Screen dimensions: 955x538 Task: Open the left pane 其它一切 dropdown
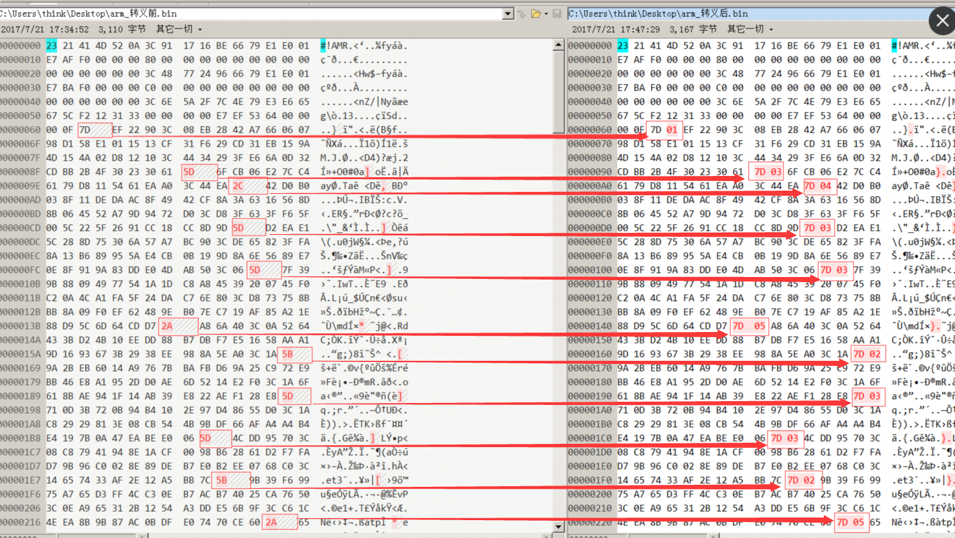tap(179, 29)
